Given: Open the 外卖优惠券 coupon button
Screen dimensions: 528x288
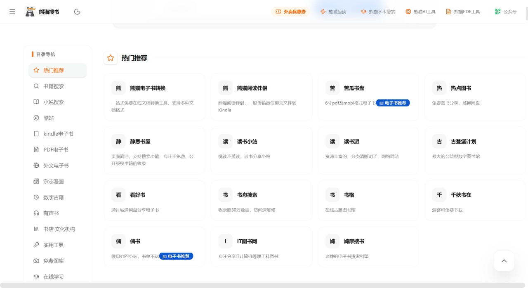Looking at the screenshot, I should pyautogui.click(x=290, y=12).
